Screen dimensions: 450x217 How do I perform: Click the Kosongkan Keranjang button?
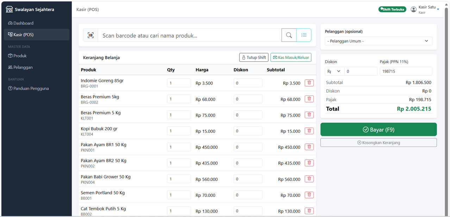(379, 143)
